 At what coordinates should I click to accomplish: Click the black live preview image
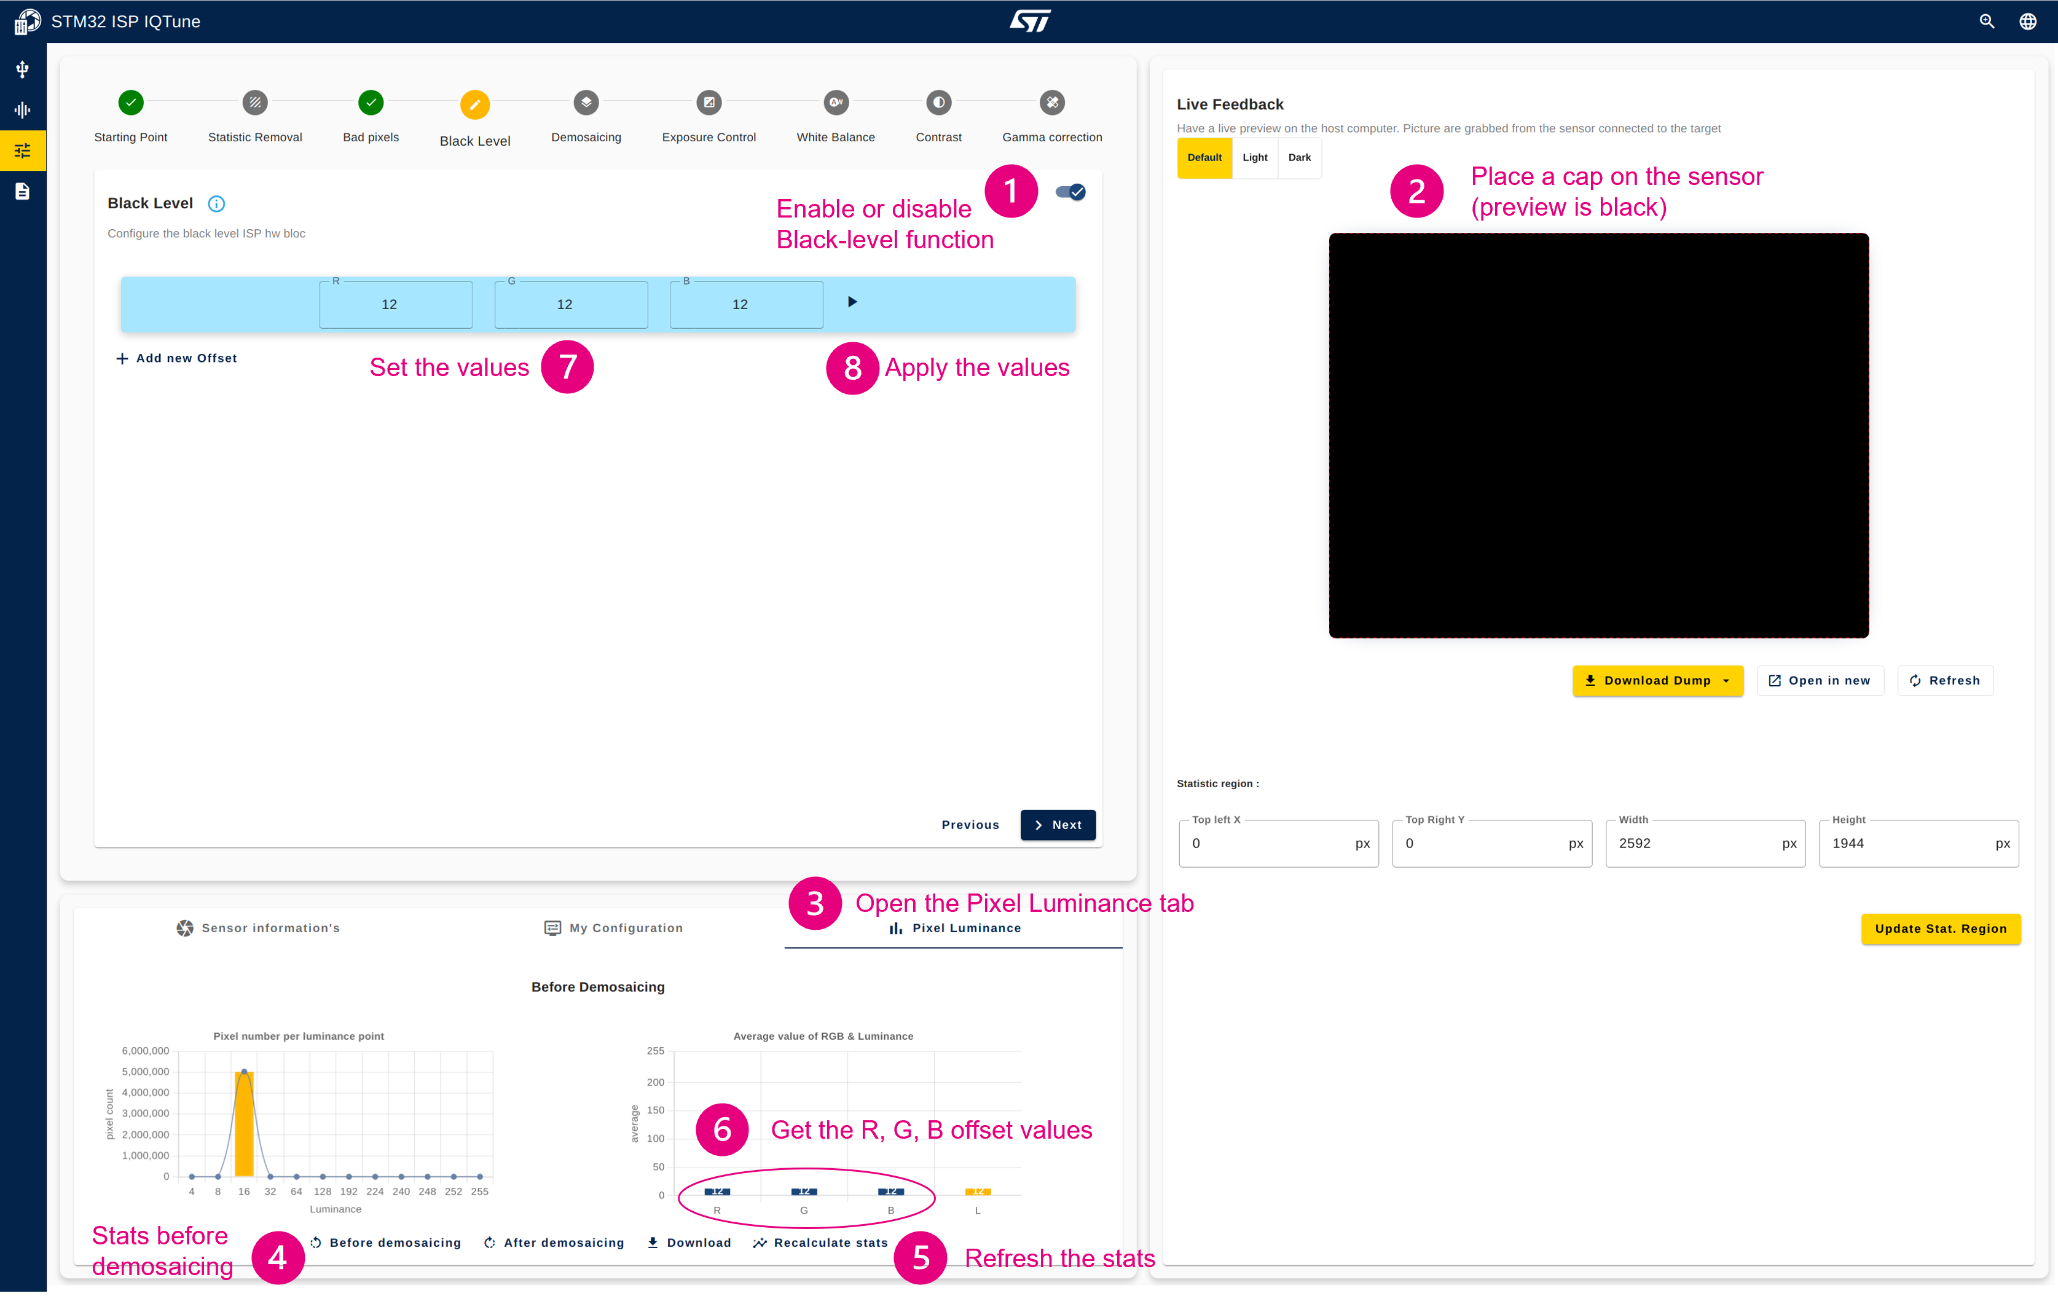[x=1598, y=436]
